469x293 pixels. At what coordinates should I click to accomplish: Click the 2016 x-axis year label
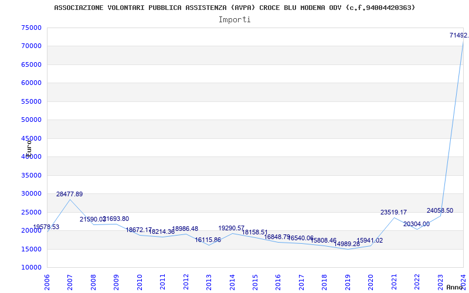pyautogui.click(x=278, y=282)
